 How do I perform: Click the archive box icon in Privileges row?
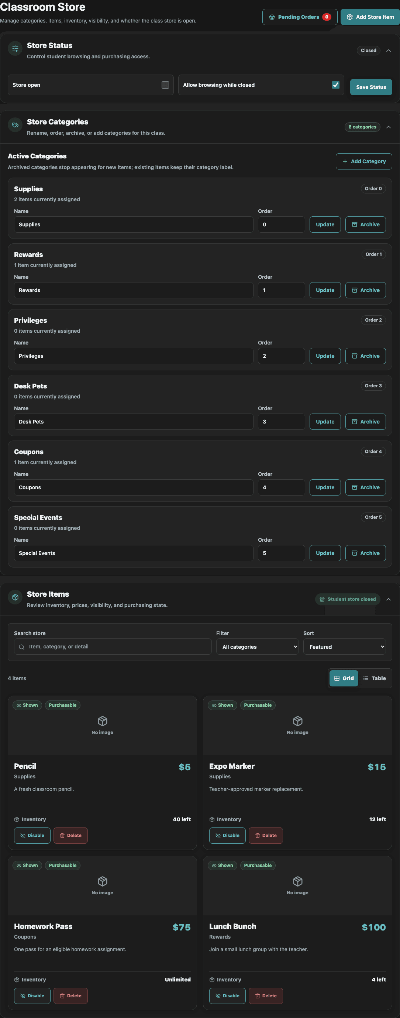pos(354,356)
